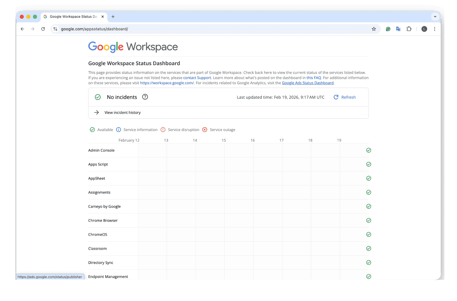Open a new browser tab
The height and width of the screenshot is (301, 457).
[113, 16]
